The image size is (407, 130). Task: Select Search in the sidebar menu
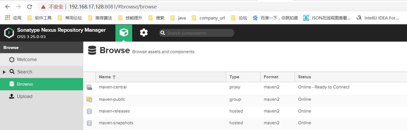point(41,72)
